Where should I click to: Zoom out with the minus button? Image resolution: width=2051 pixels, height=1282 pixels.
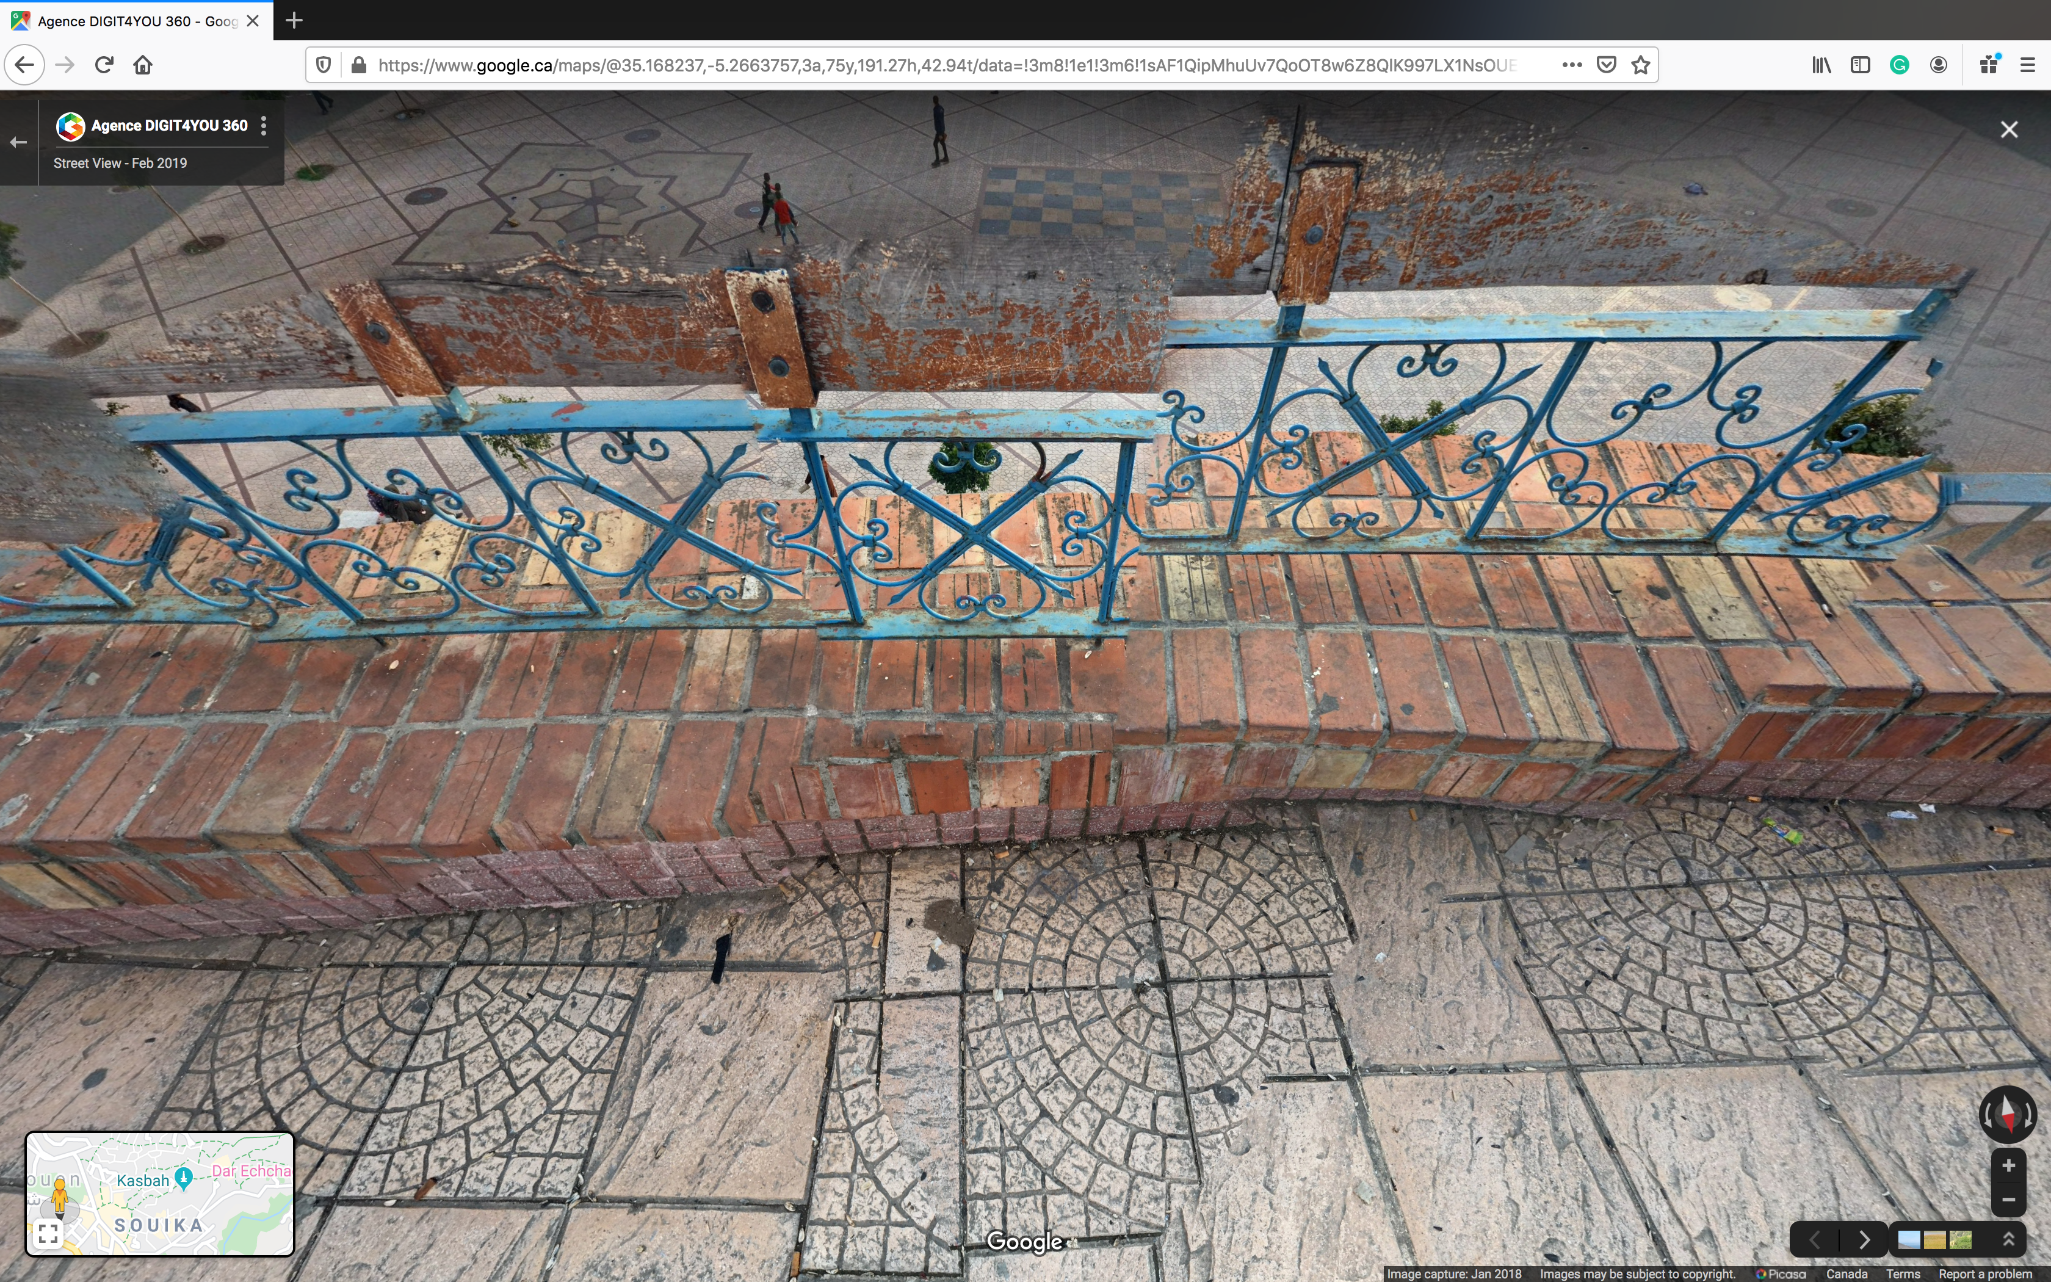tap(2008, 1200)
